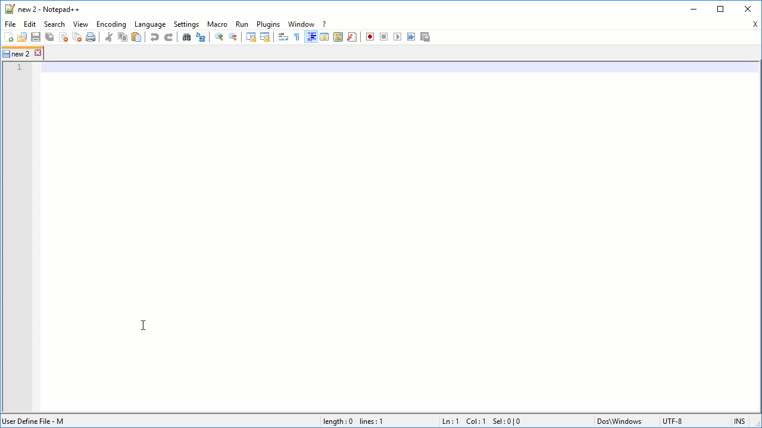The image size is (762, 428).
Task: Toggle Word Wrap in the toolbar
Action: tap(283, 37)
